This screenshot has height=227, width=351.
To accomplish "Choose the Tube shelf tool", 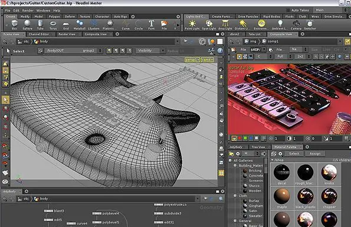I will click(40, 25).
